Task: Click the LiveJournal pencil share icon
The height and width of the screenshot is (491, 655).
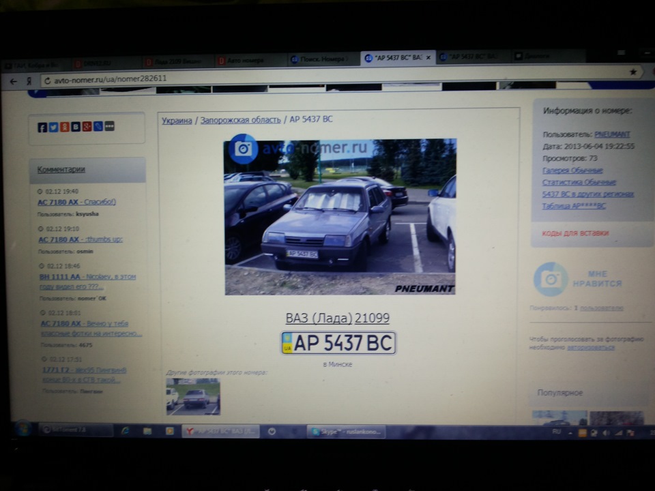Action: pos(98,126)
